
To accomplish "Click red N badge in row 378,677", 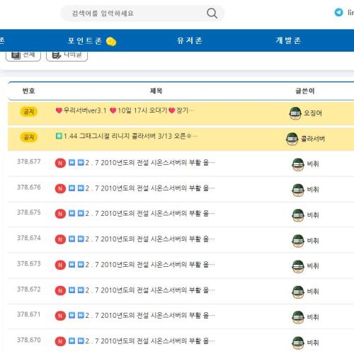I will pos(60,163).
